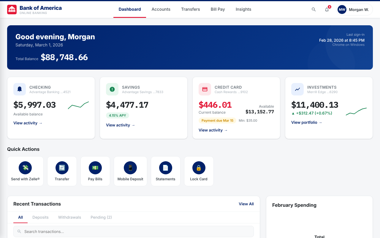Click the Bank of America logo
Image resolution: width=380 pixels, height=238 pixels.
tap(12, 9)
